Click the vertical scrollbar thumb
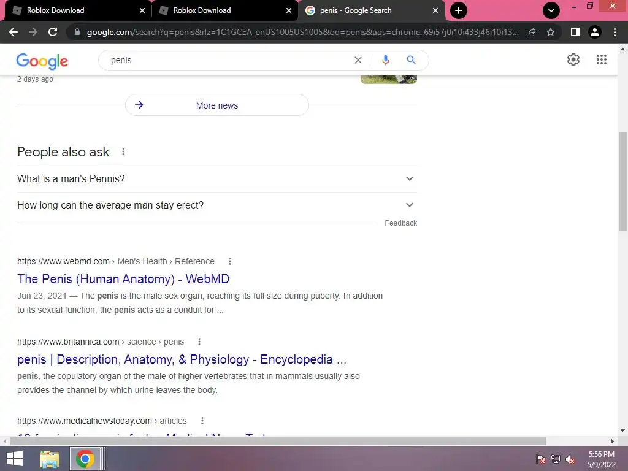 click(x=622, y=182)
